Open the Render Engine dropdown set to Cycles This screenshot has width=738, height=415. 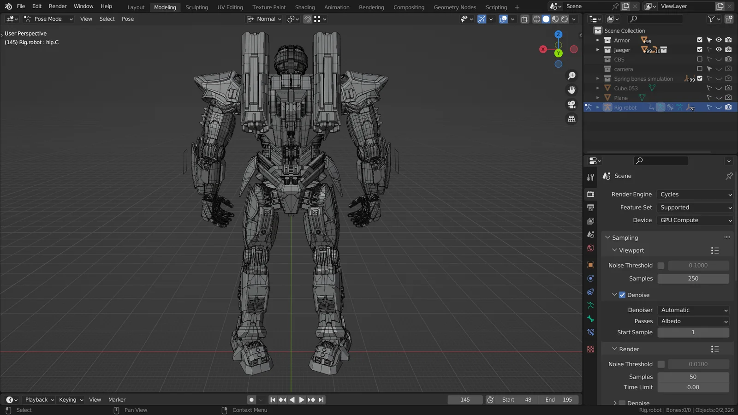click(695, 194)
